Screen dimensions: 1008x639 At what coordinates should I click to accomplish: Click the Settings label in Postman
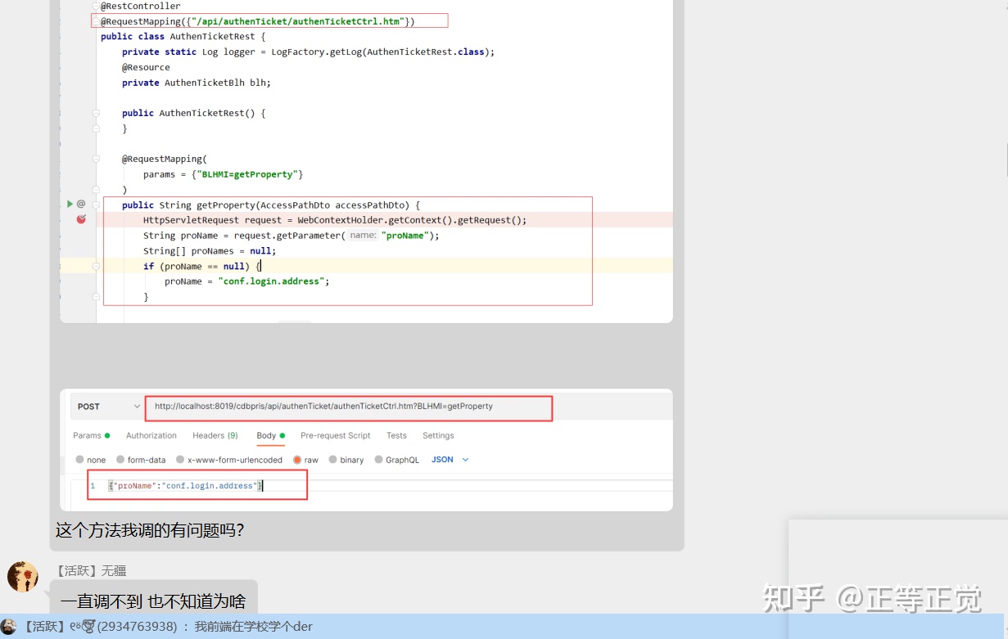click(437, 435)
